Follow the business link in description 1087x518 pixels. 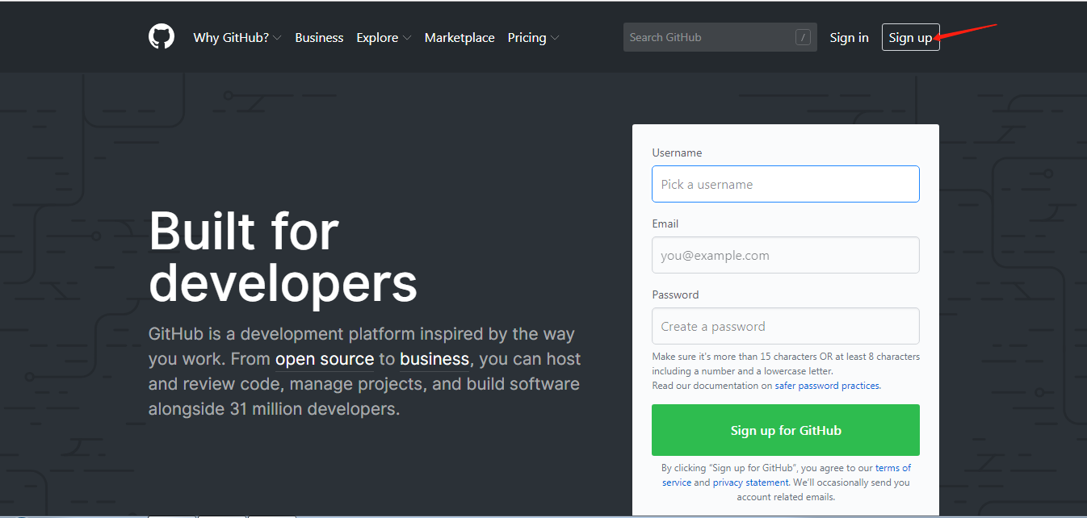(x=434, y=359)
